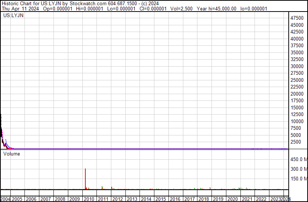308x202 pixels.
Task: Click the Thu Apr 11 2024 date text
Action: 20,9
